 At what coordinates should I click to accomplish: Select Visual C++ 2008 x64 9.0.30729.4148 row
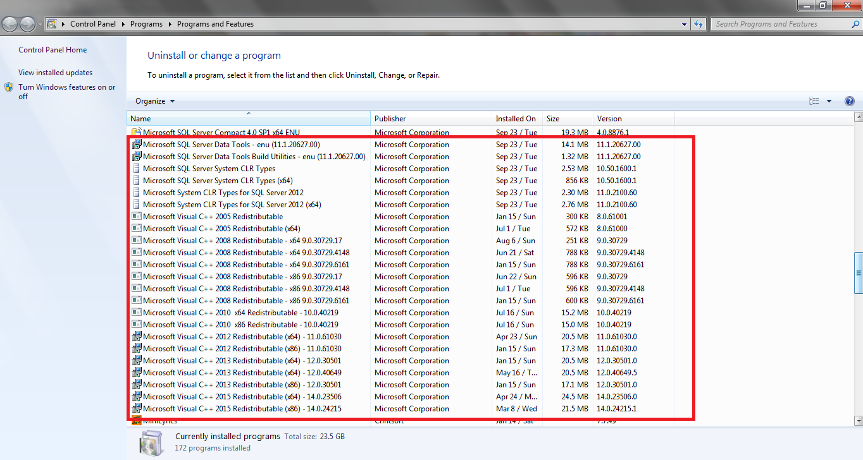[x=400, y=253]
